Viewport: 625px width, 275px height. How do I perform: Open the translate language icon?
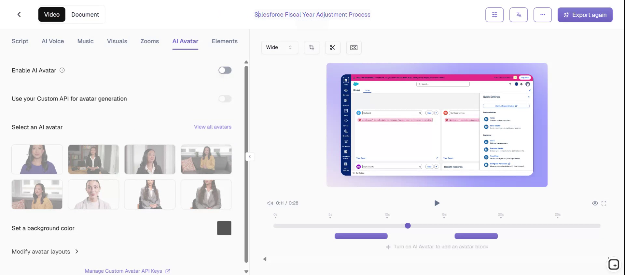[x=519, y=15]
